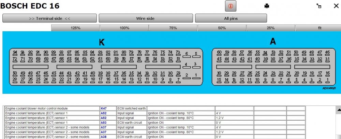Select 'ECM switched earth' cell
This screenshot has height=139, width=341.
131,108
